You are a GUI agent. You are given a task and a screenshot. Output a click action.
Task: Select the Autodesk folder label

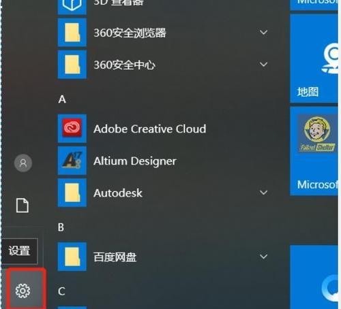118,193
